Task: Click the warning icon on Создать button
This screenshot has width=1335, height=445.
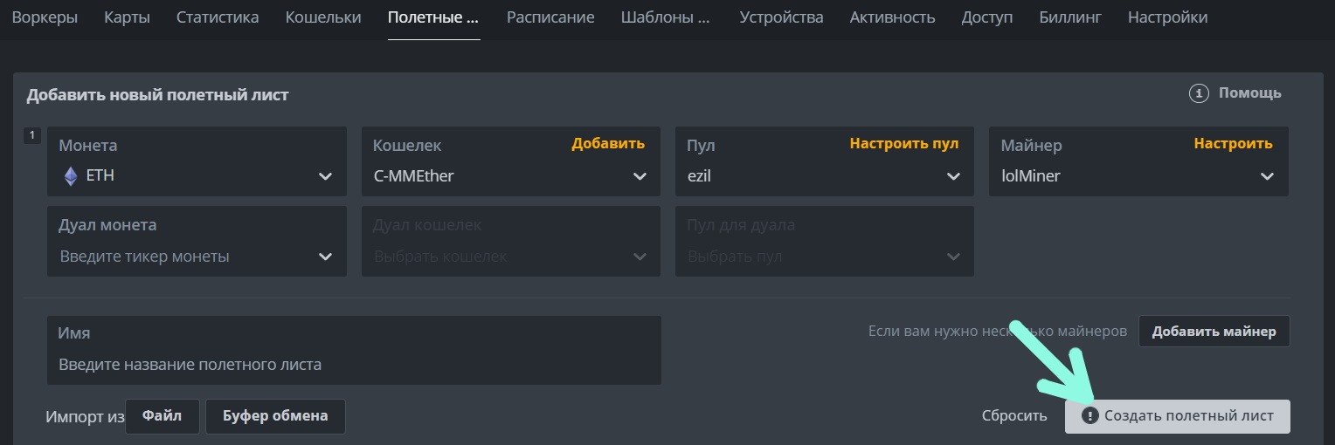Action: coord(1089,416)
